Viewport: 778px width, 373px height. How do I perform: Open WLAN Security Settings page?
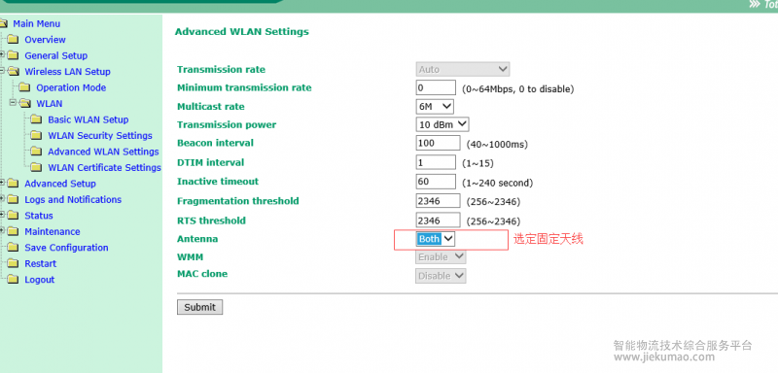point(100,135)
